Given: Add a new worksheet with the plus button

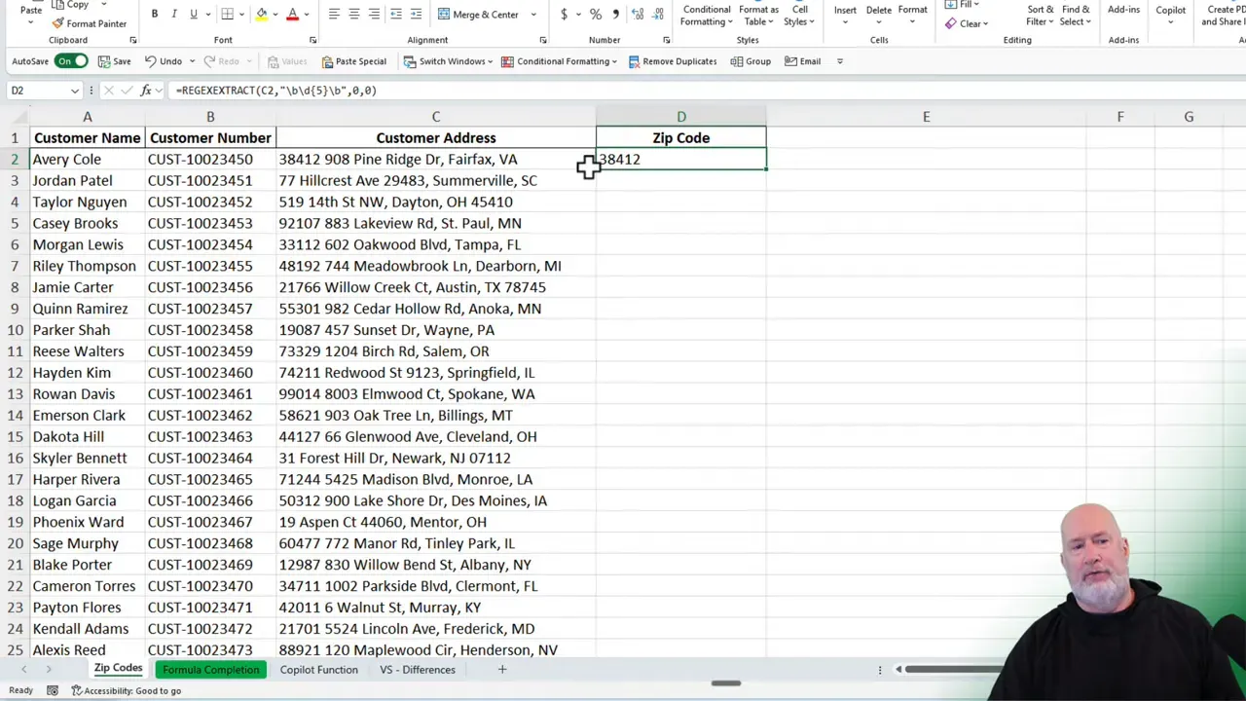Looking at the screenshot, I should click(x=501, y=669).
